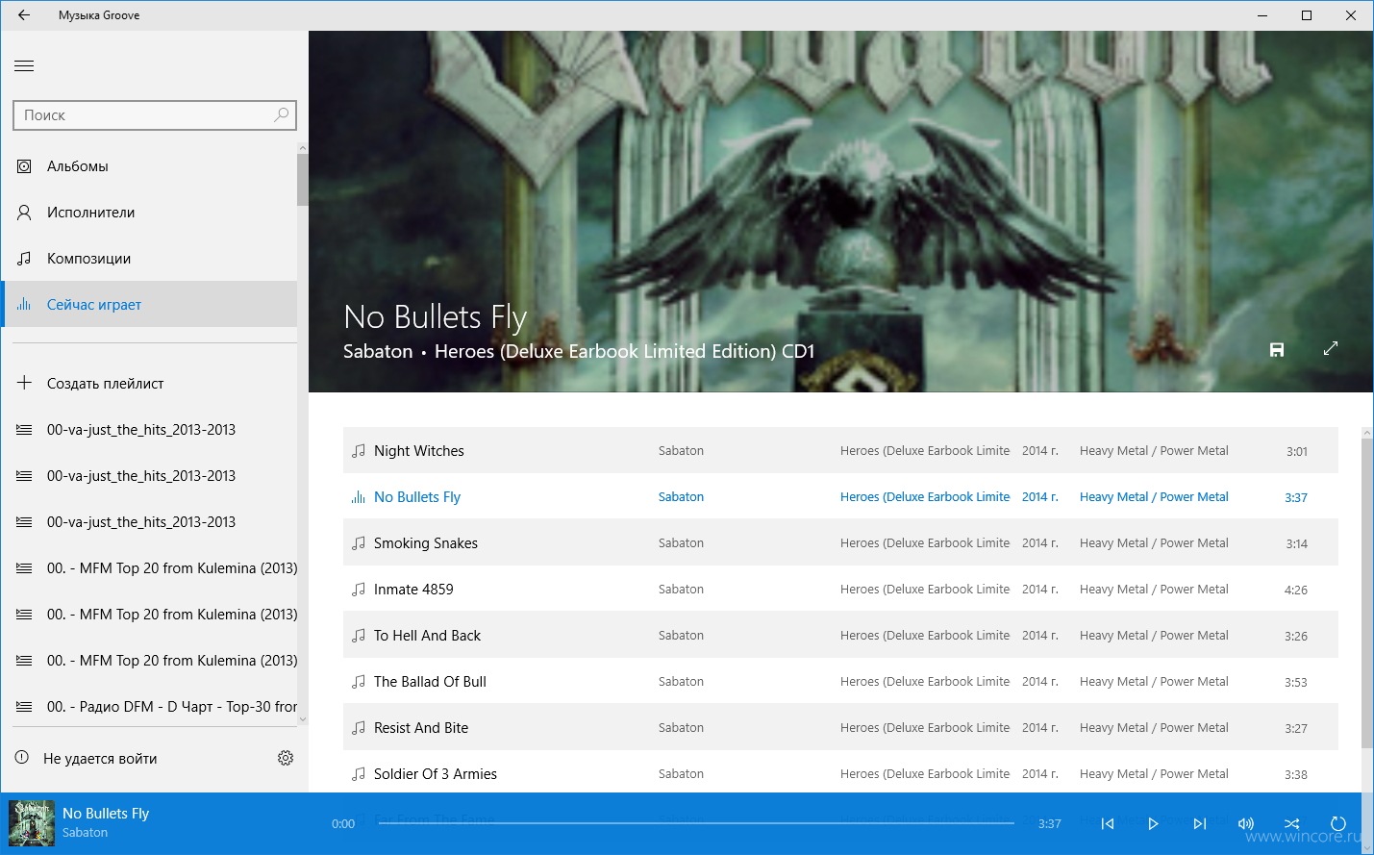Play the current track

[x=1154, y=824]
